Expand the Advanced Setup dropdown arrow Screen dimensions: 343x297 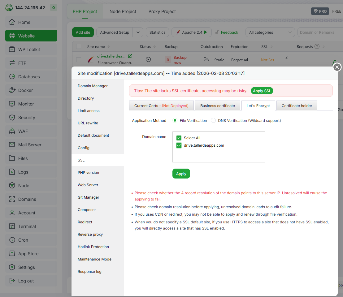coord(138,32)
